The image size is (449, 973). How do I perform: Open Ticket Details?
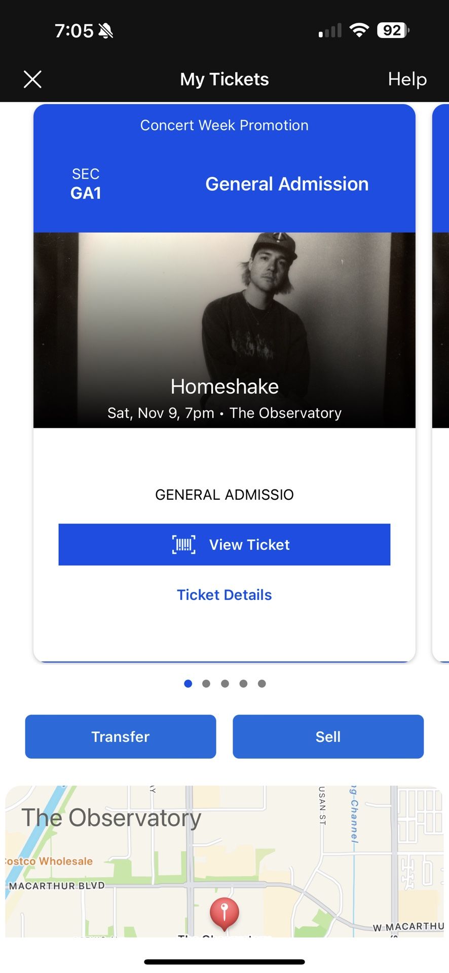[224, 595]
